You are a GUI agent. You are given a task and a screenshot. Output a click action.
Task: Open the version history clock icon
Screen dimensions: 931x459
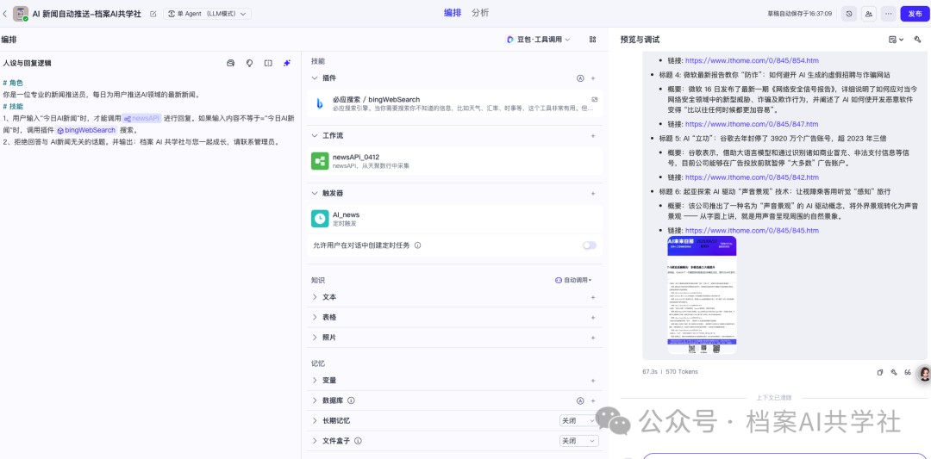coord(849,14)
